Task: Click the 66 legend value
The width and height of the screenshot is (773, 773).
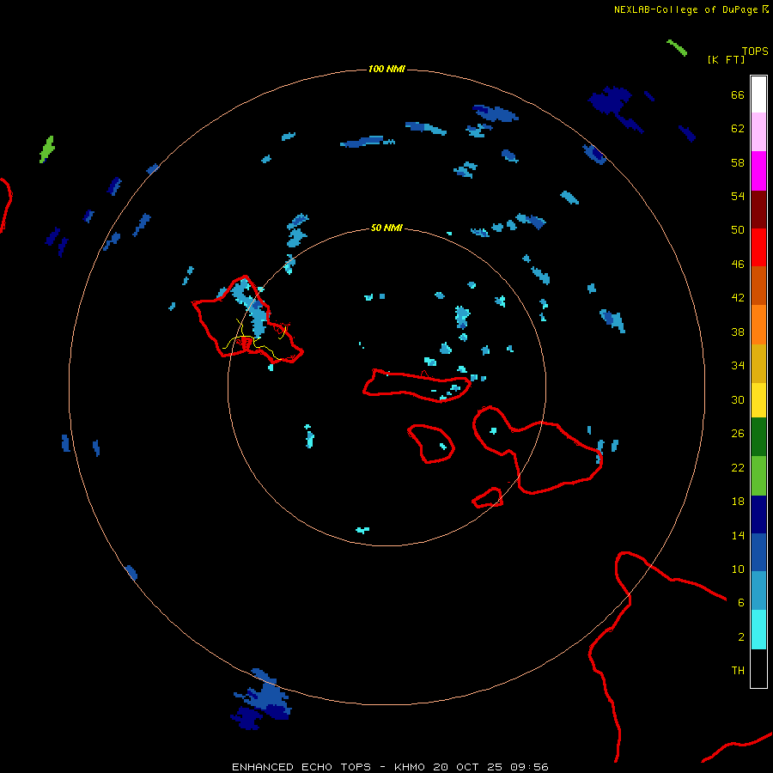Action: (738, 94)
